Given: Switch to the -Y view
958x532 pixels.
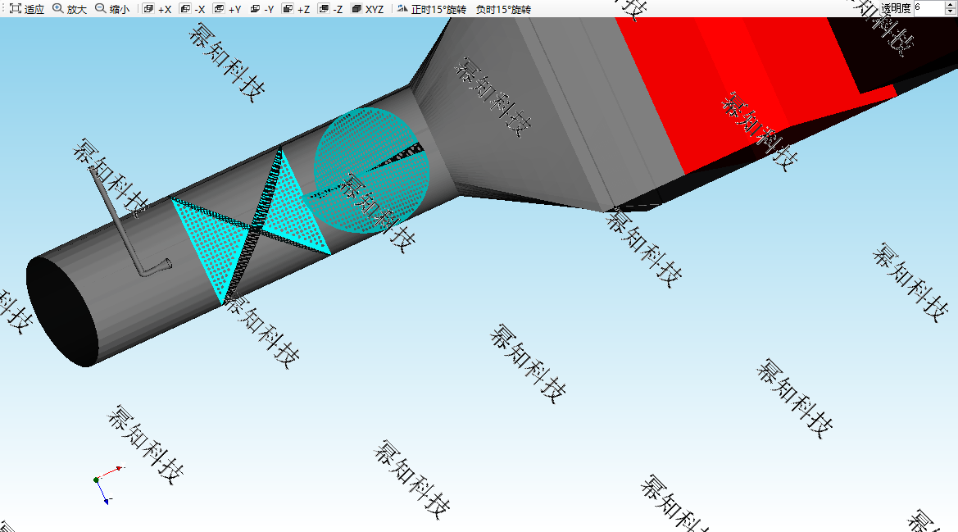Looking at the screenshot, I should pyautogui.click(x=262, y=8).
